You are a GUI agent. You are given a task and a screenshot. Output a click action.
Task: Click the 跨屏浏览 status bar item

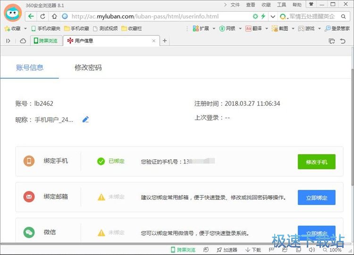point(183,250)
